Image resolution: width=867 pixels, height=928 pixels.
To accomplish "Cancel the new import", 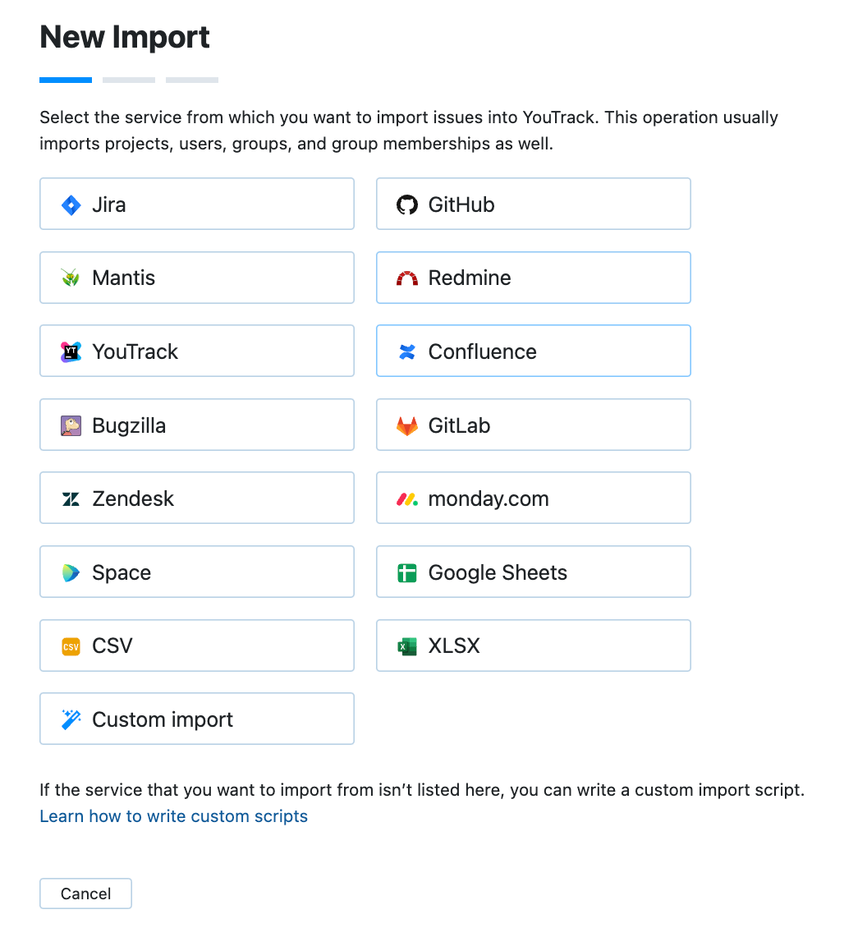I will coord(85,894).
